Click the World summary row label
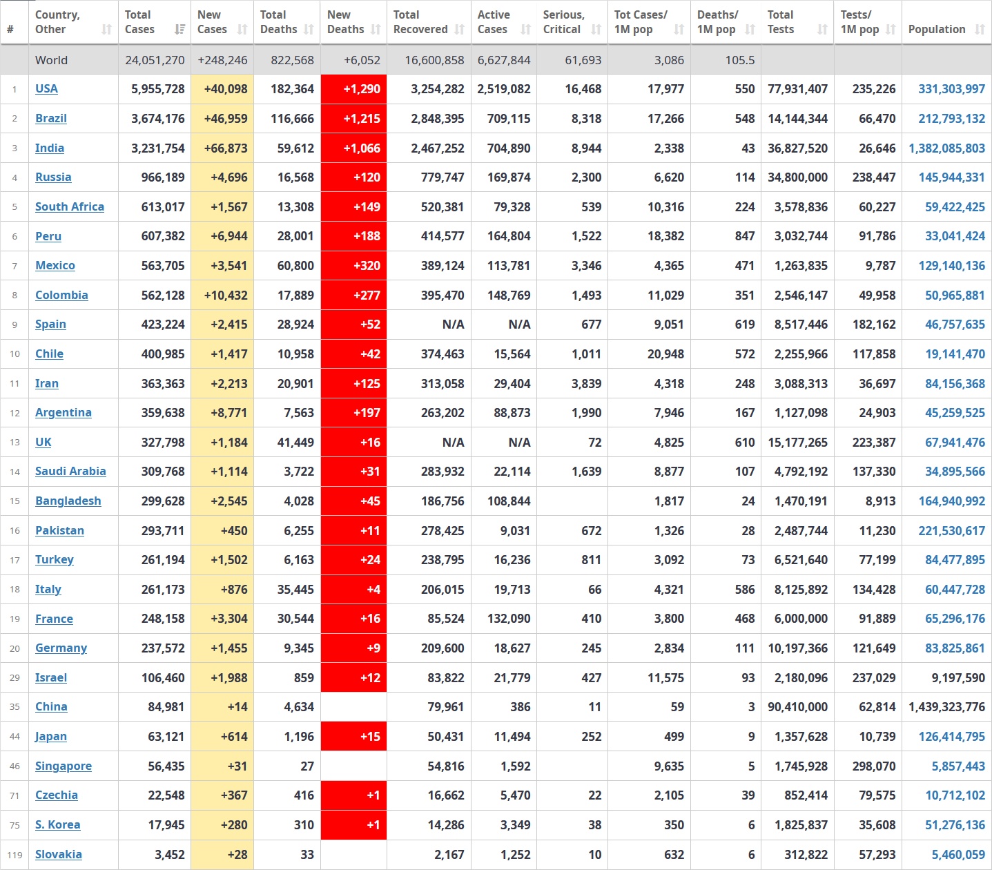 pos(52,60)
